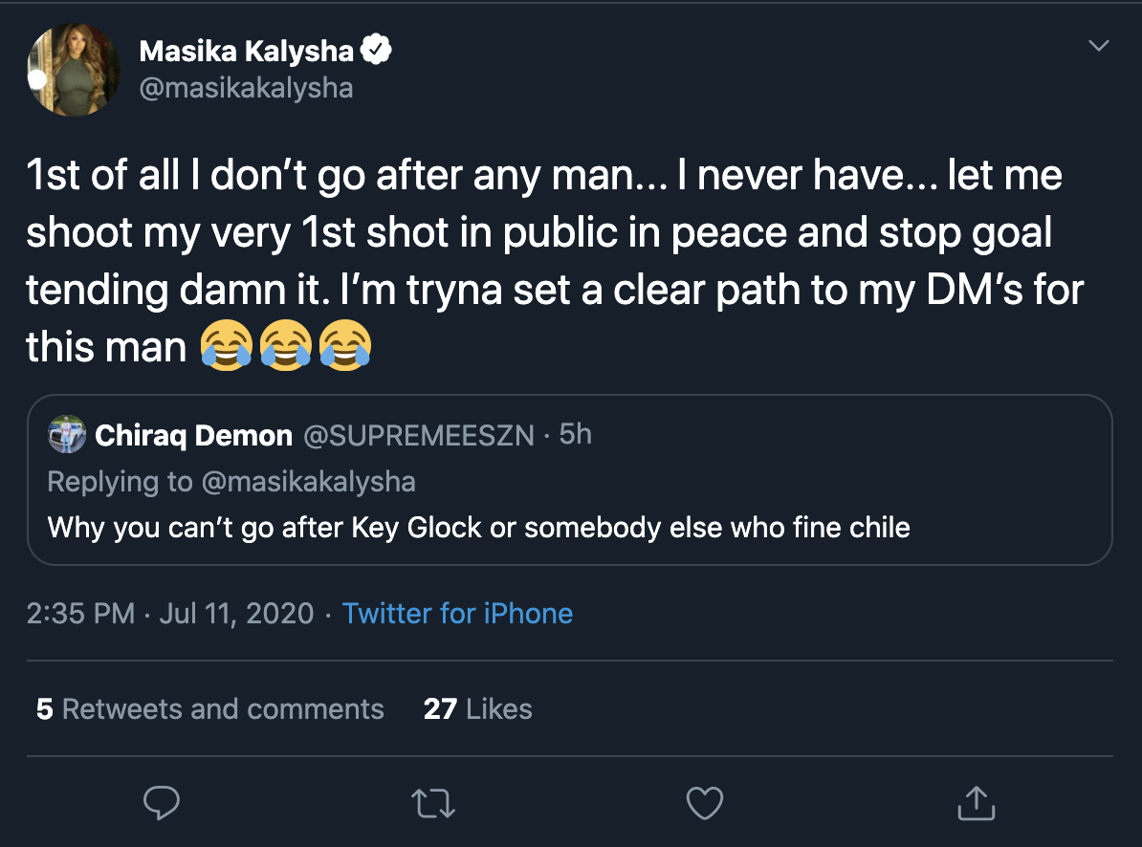View the 27 Likes list

[x=477, y=709]
